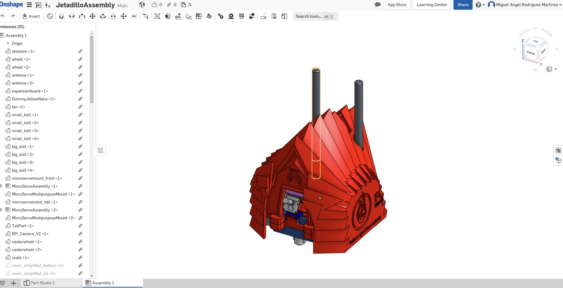
Task: Select the Screw relation tool icon
Action: click(242, 16)
